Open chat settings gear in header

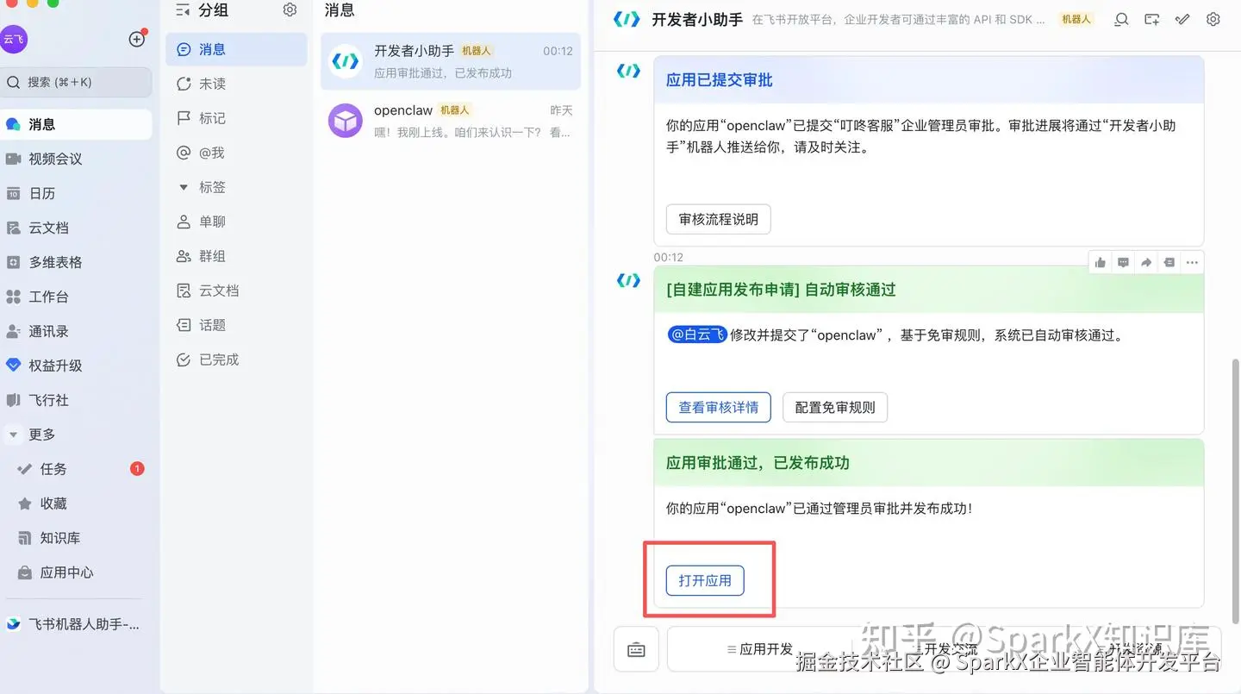[1213, 19]
